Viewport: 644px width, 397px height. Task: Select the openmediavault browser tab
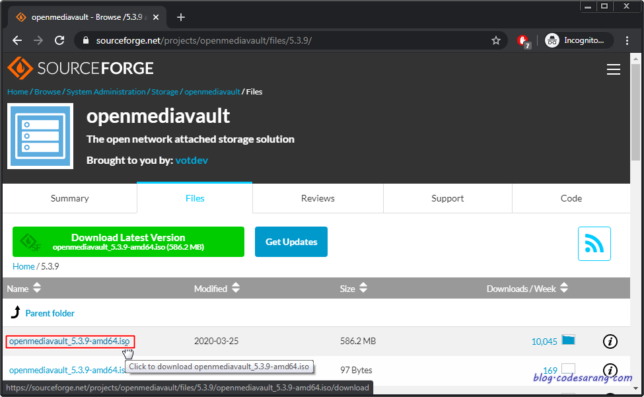pos(87,17)
